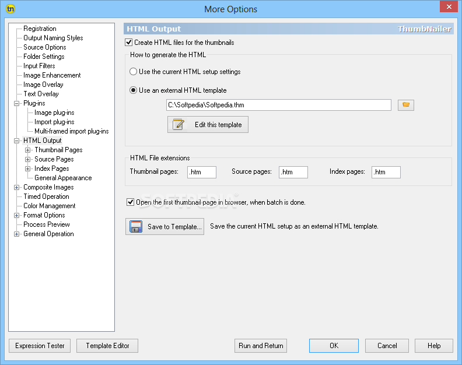Select Source Options in the tree

click(x=45, y=47)
